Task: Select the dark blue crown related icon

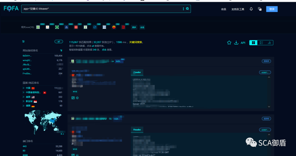Action: point(66,27)
